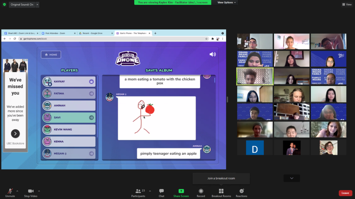Expand View Options menu
The width and height of the screenshot is (355, 199).
coord(226,2)
